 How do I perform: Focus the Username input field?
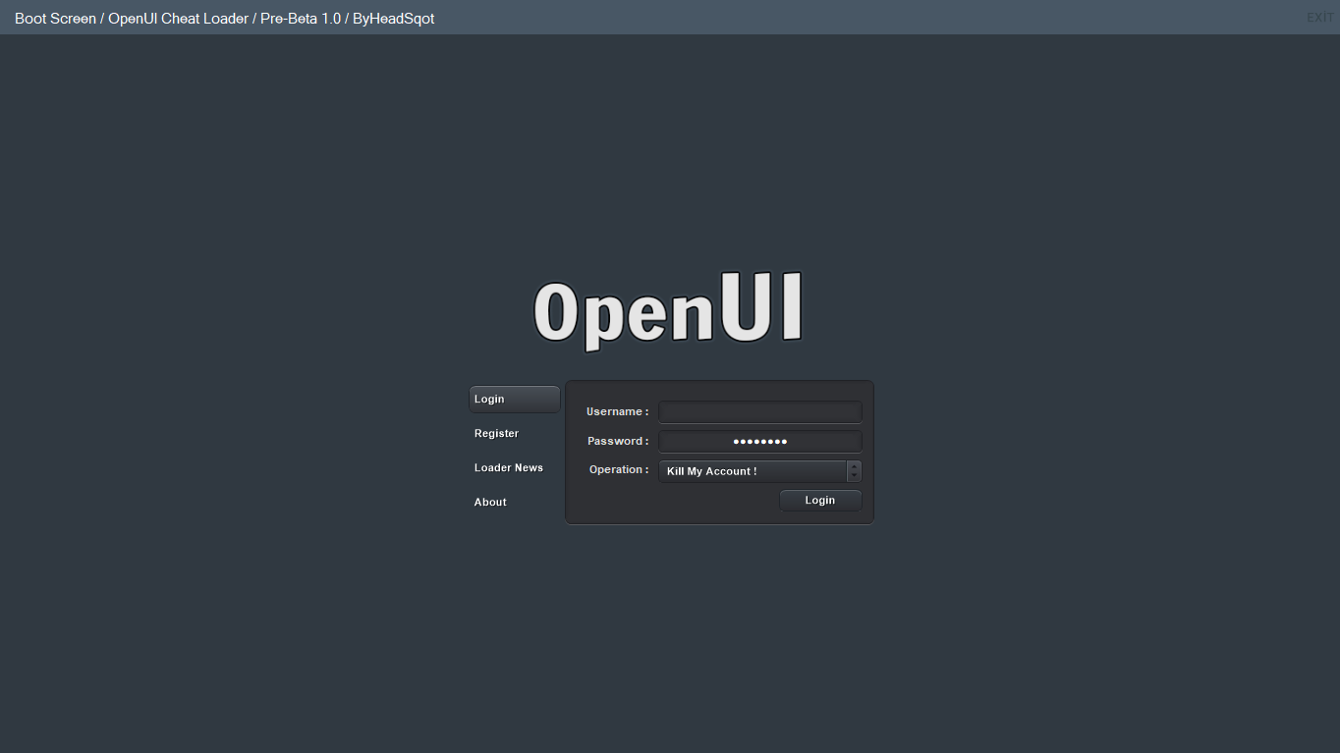click(760, 412)
